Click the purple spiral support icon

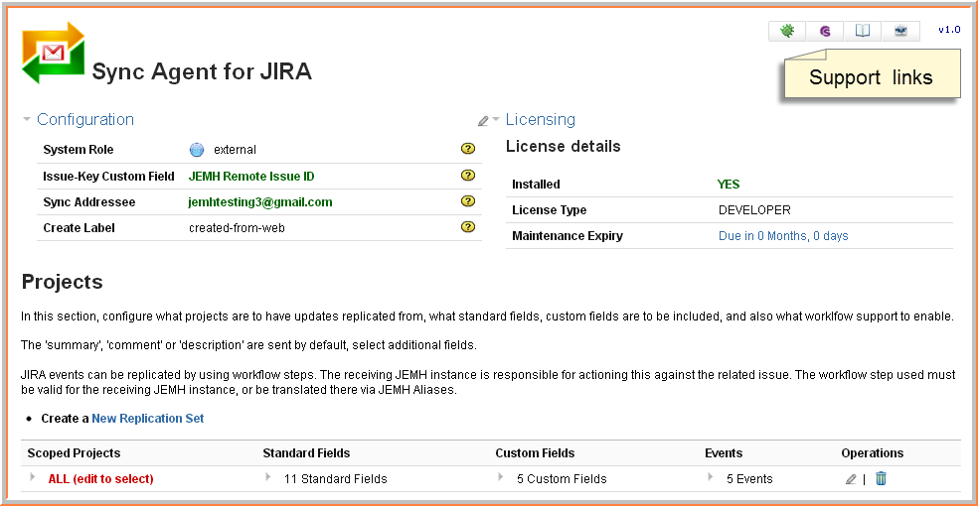[825, 31]
